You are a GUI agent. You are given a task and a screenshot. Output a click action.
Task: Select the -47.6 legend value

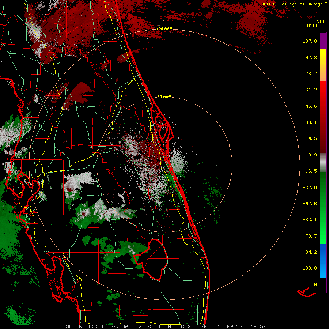(x=310, y=204)
